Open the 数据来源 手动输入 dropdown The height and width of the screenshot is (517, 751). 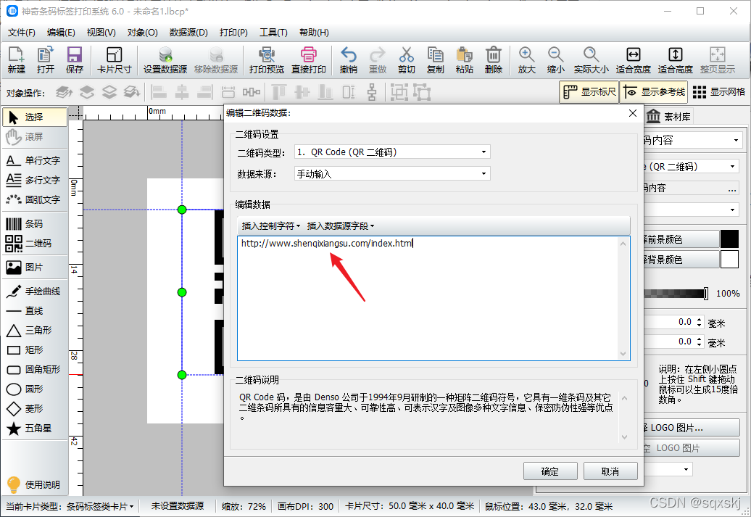coord(392,173)
